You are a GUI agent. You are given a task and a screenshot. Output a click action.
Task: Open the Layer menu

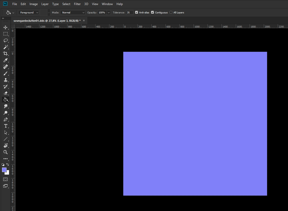coord(45,4)
